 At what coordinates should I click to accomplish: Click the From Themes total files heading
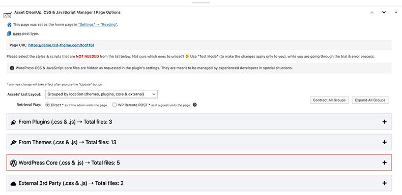tap(68, 143)
